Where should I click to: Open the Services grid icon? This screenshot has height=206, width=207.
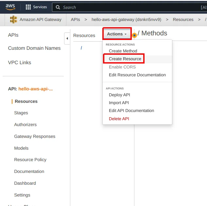click(x=28, y=7)
